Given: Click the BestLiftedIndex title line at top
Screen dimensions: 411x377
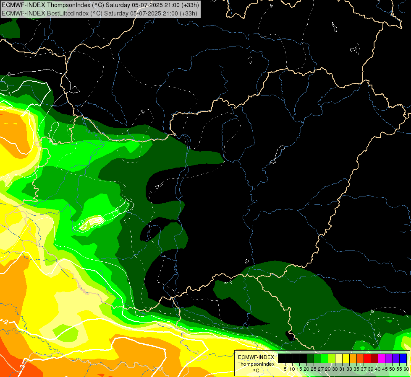Looking at the screenshot, I should point(99,13).
